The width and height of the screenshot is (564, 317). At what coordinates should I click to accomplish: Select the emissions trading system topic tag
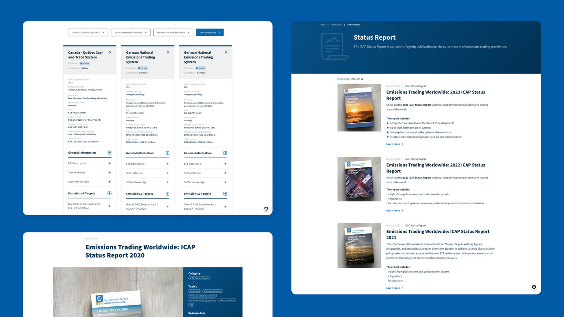click(202, 300)
